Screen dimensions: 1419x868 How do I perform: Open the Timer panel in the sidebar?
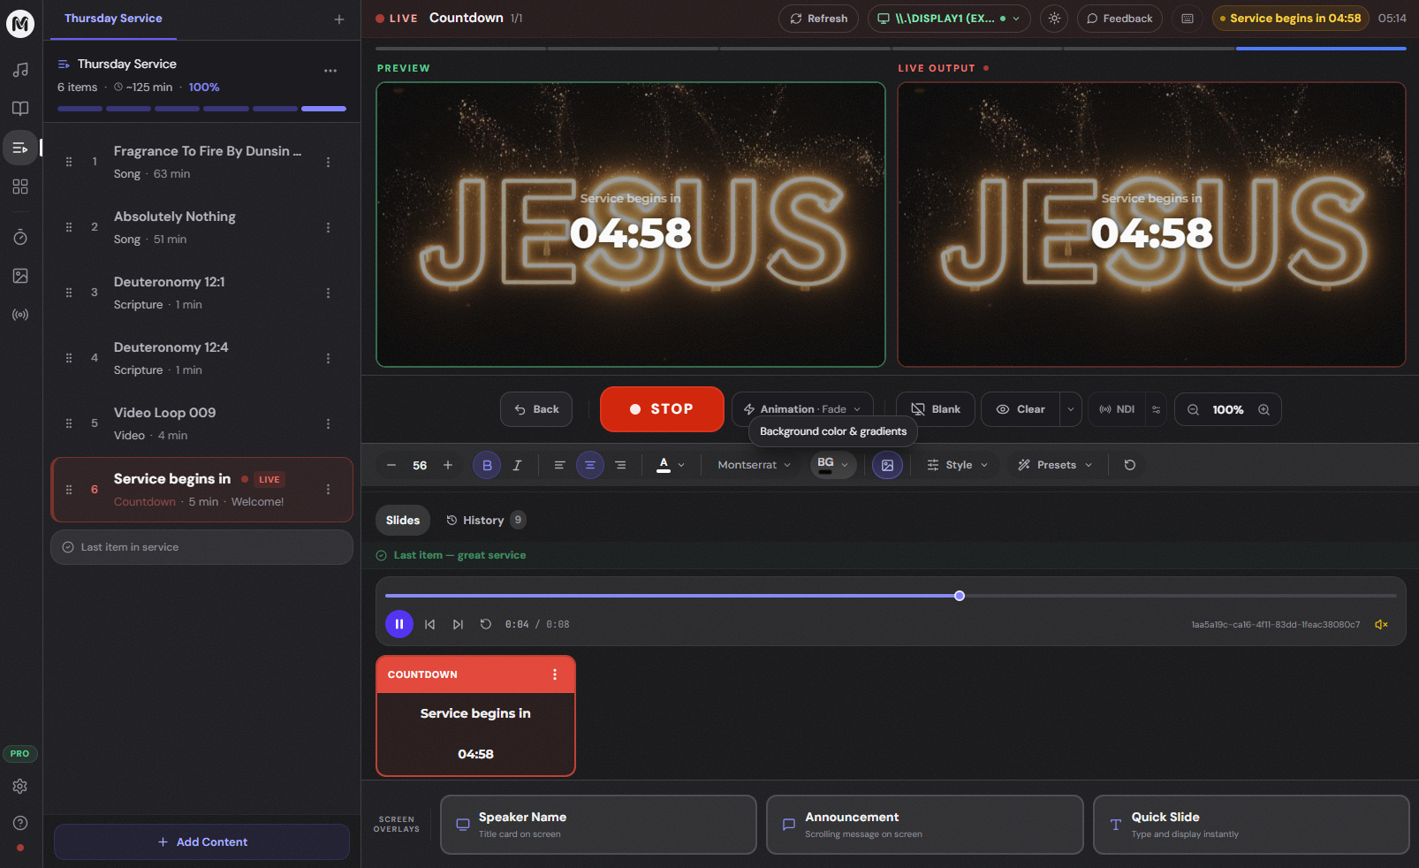[20, 236]
